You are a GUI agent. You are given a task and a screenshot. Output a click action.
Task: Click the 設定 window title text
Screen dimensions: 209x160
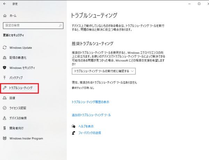click(15, 4)
